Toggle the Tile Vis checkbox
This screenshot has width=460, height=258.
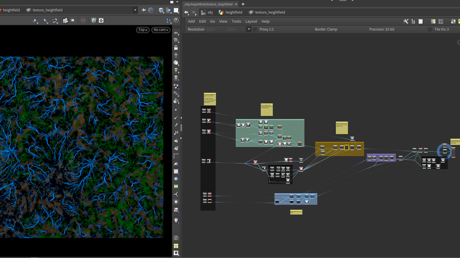[x=430, y=30]
